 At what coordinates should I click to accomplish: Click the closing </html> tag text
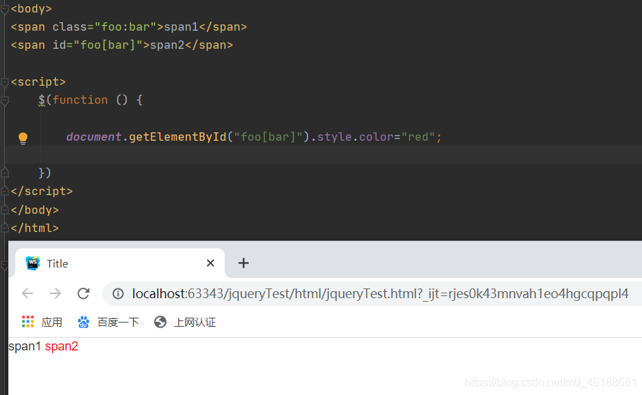point(35,228)
